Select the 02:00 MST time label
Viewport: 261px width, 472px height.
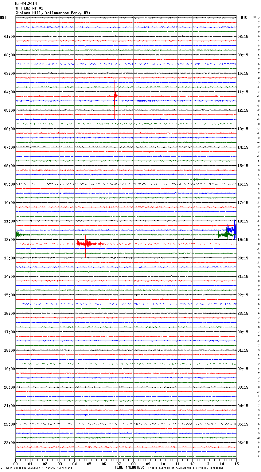[9, 55]
